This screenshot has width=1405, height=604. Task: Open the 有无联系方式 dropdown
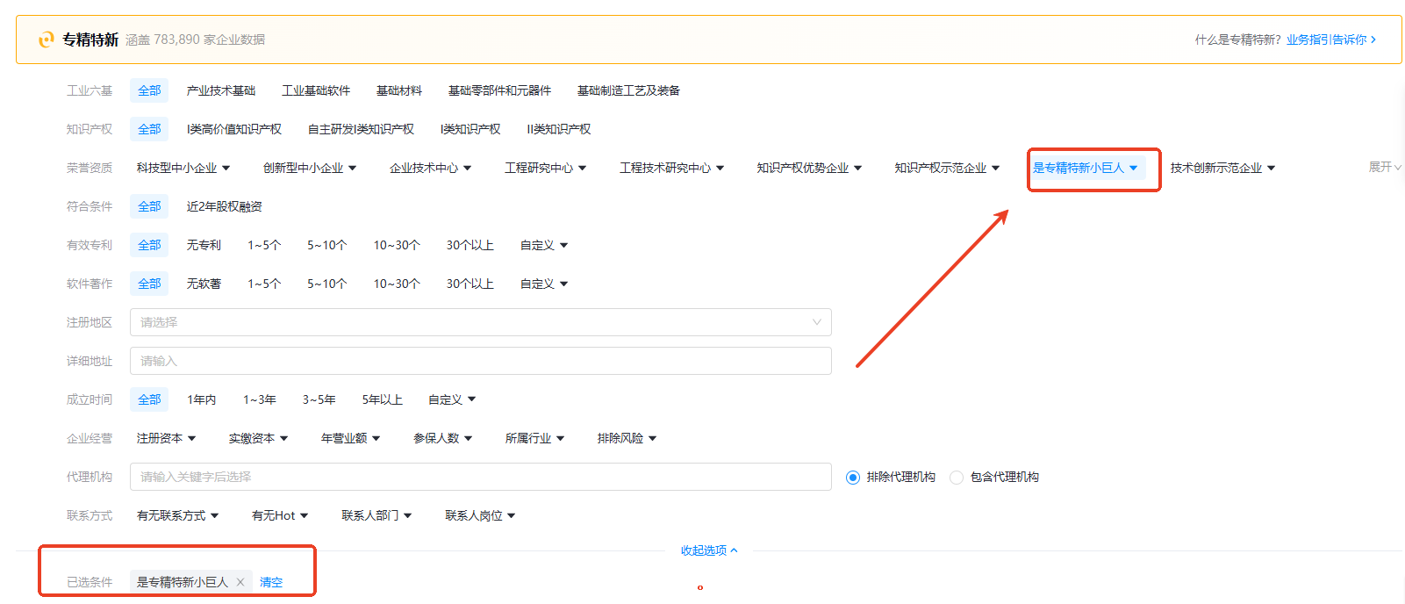pos(177,515)
